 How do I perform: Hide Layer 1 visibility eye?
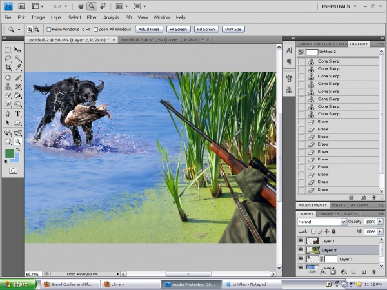[301, 258]
